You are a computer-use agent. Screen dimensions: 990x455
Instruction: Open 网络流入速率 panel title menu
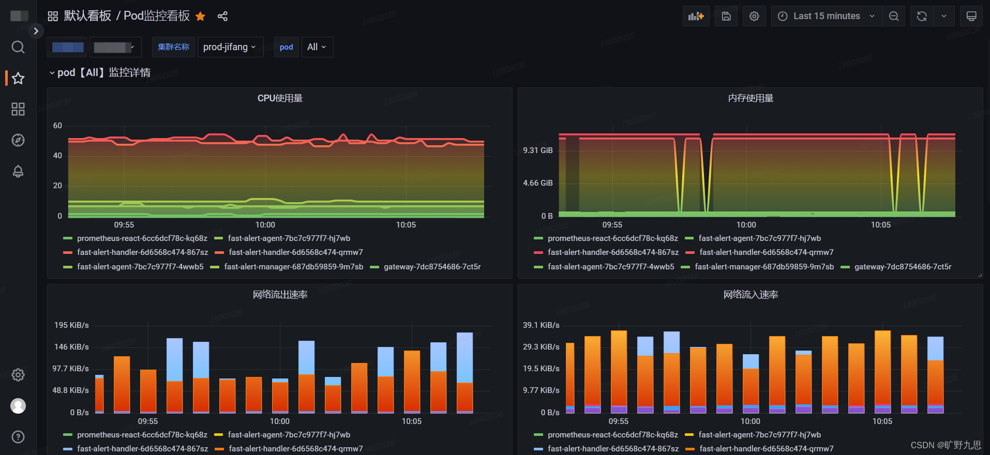[751, 295]
